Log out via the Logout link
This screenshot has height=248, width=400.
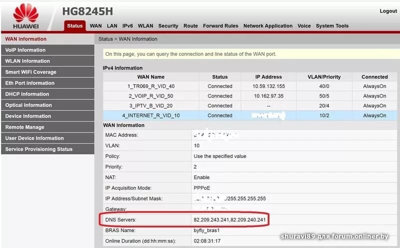[388, 11]
